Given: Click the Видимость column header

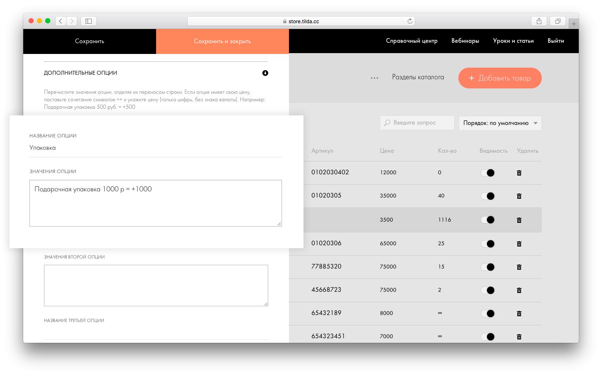Looking at the screenshot, I should (494, 151).
